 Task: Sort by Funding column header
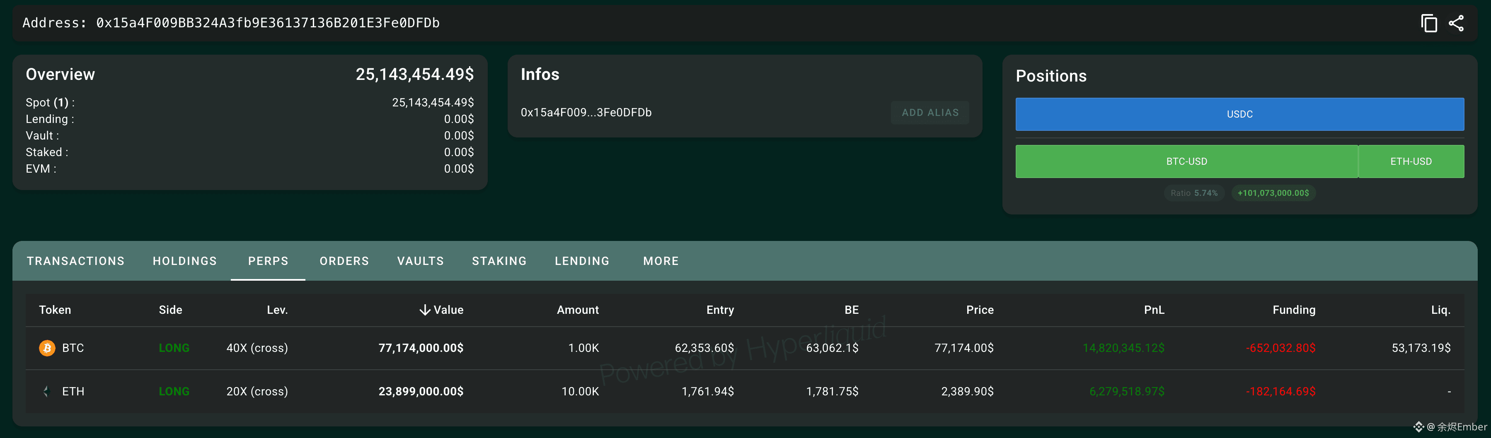pyautogui.click(x=1294, y=310)
